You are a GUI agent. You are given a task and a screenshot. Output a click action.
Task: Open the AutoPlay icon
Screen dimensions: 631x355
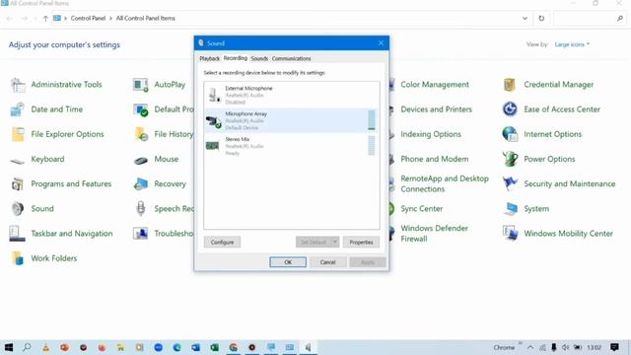(x=141, y=85)
